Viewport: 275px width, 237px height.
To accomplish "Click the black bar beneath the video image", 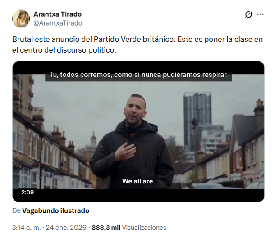I will pyautogui.click(x=138, y=195).
